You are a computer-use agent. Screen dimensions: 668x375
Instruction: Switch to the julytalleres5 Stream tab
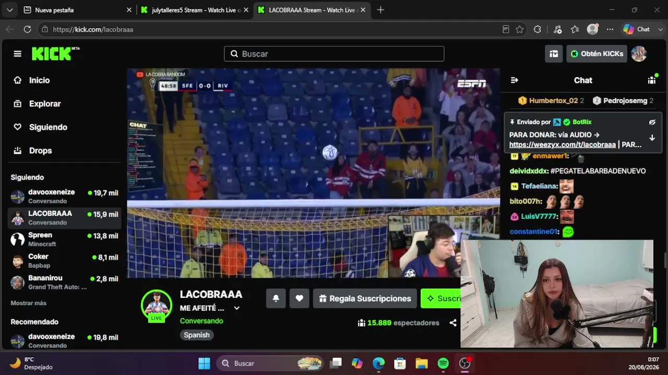(195, 10)
